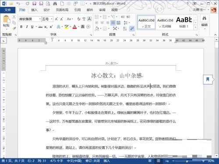219x164 pixels.
Task: Toggle Show/Hide paragraph marks
Action: point(132,28)
